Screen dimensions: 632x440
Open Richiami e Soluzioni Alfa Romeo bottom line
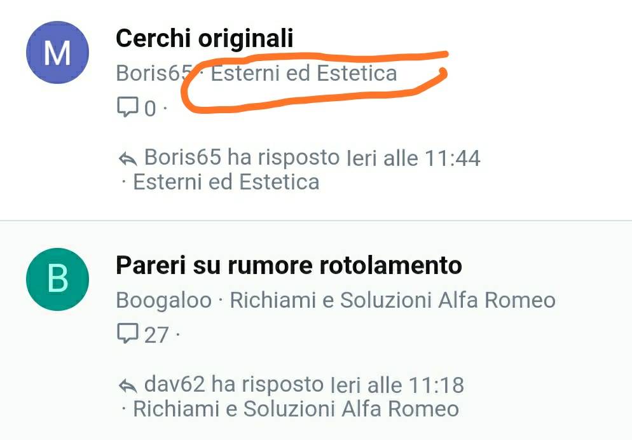tap(296, 409)
